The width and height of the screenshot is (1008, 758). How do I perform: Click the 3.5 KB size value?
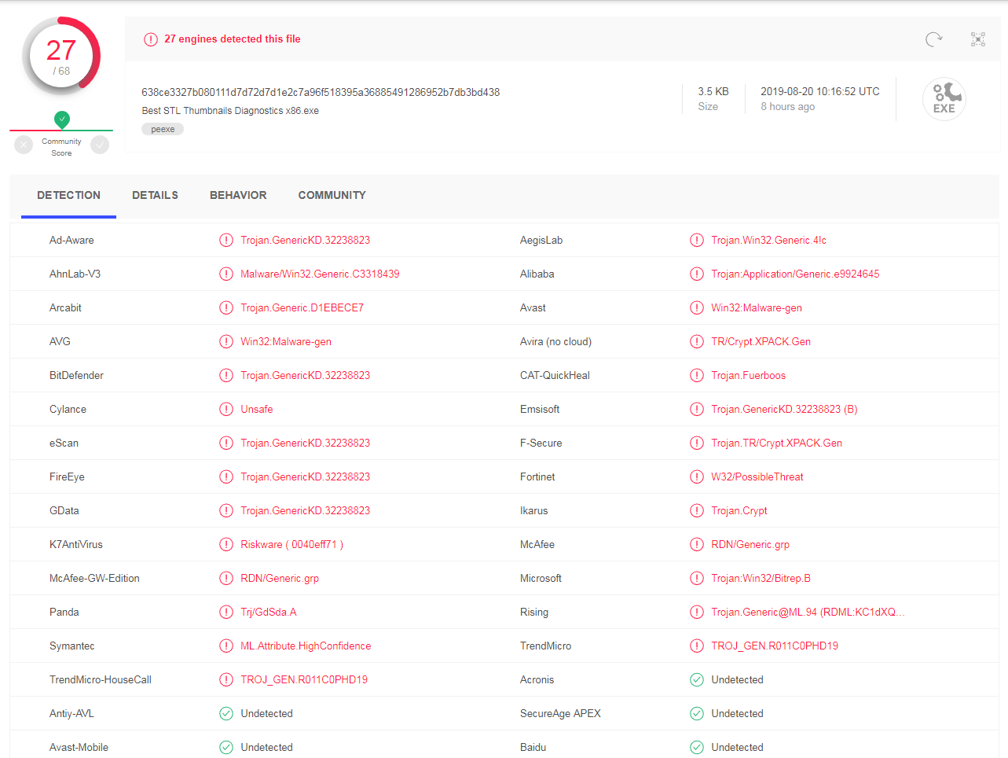click(713, 92)
